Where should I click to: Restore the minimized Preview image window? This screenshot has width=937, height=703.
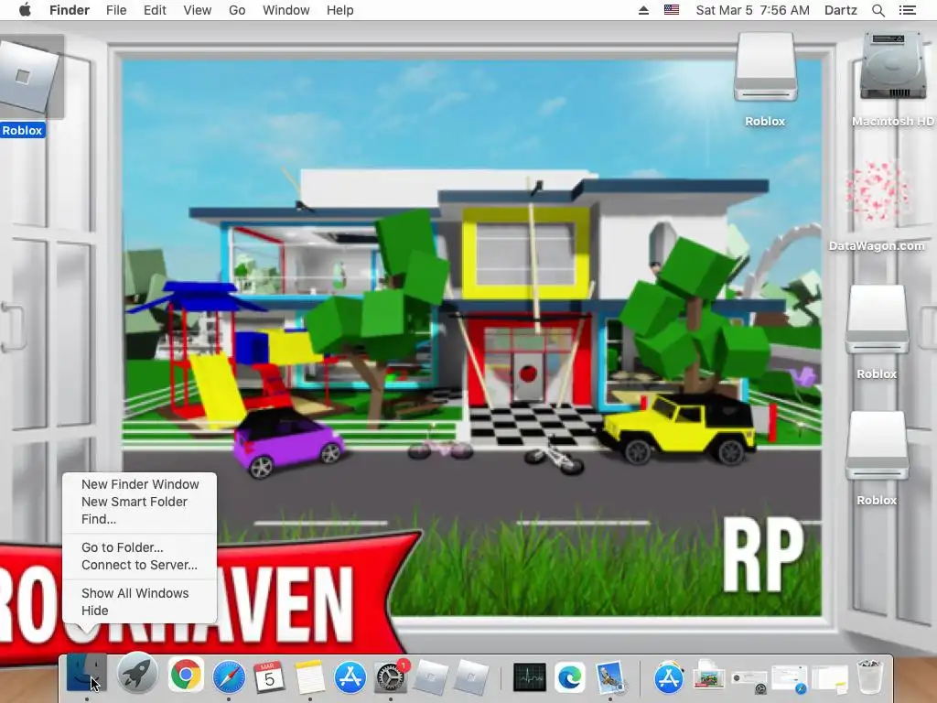[x=709, y=677]
